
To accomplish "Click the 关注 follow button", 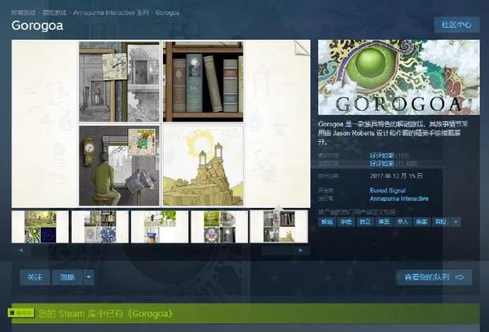I will [34, 277].
